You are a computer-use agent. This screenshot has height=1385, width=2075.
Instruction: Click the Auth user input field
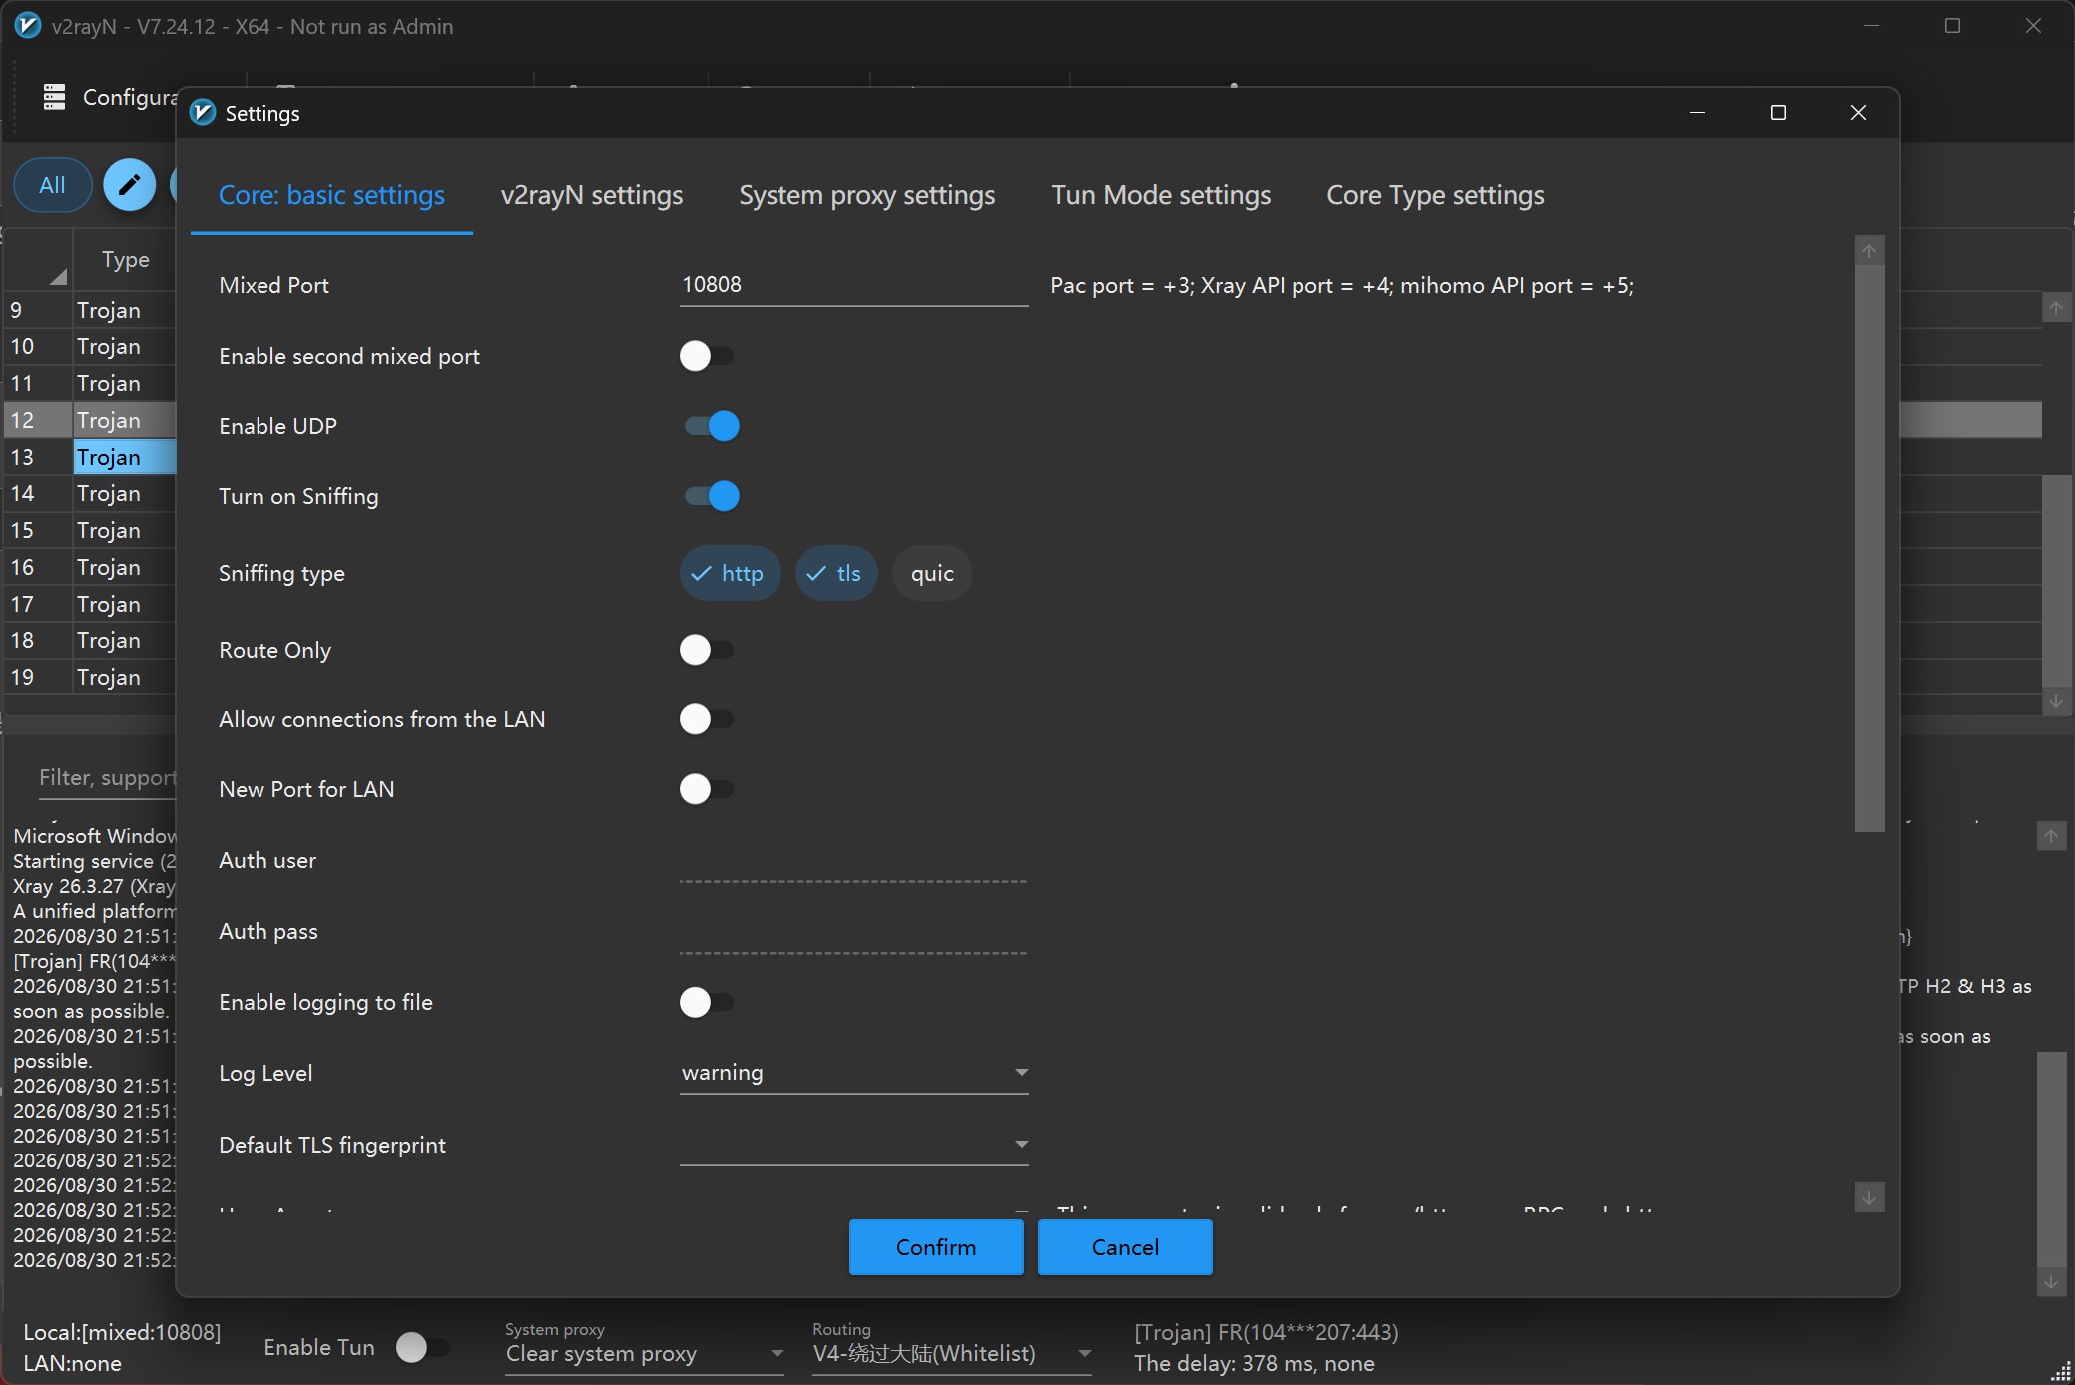854,861
